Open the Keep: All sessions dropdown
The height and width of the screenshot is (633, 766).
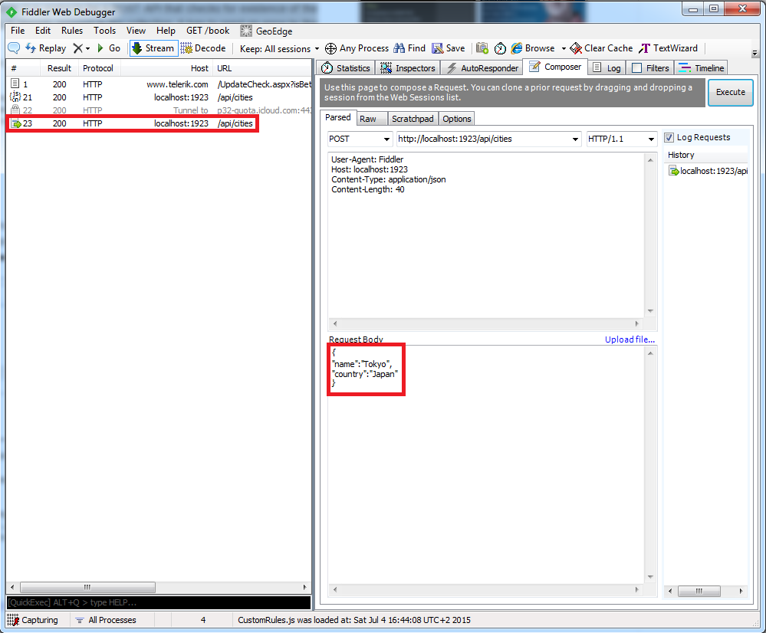pyautogui.click(x=279, y=48)
